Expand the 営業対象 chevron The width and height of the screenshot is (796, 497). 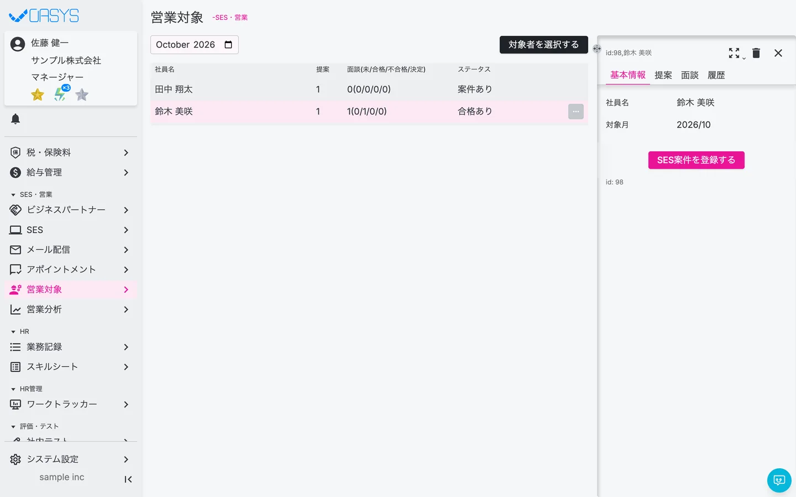(x=126, y=289)
